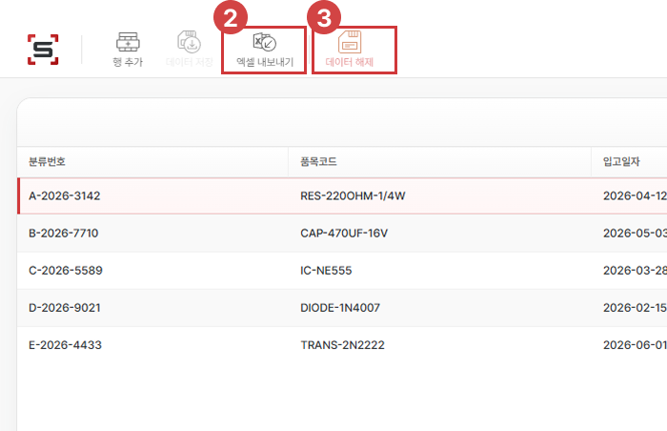This screenshot has width=667, height=431.
Task: Click the red bracketed S app logo
Action: [x=43, y=50]
